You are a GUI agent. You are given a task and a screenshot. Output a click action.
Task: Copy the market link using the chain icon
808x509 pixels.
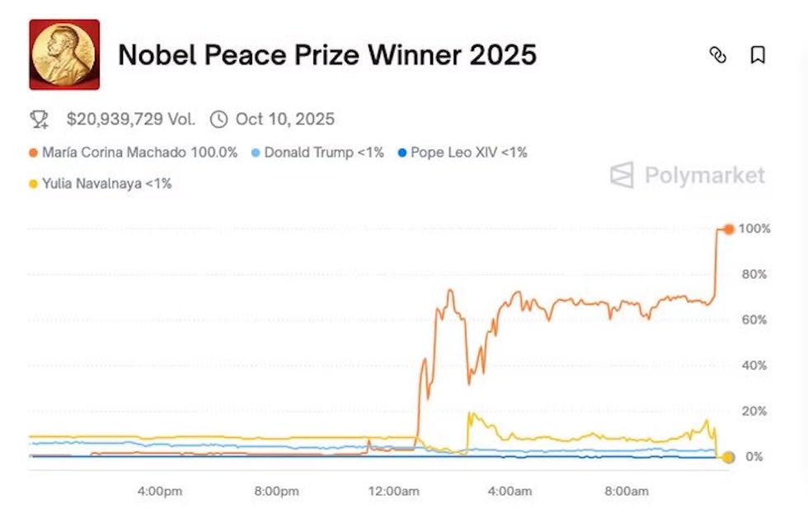click(x=719, y=55)
